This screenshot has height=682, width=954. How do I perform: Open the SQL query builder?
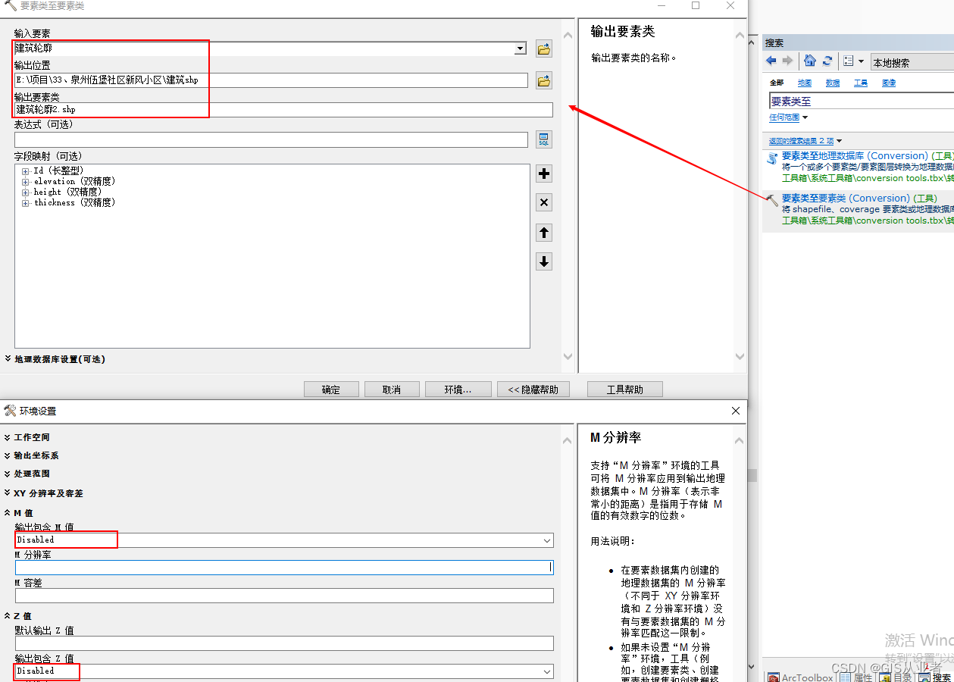(x=543, y=139)
